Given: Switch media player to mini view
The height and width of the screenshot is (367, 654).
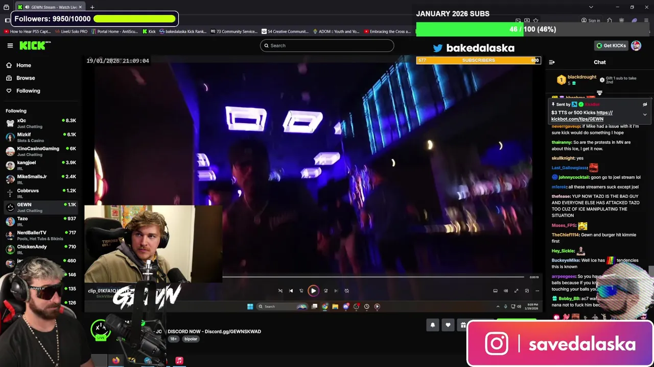Looking at the screenshot, I should coord(527,291).
